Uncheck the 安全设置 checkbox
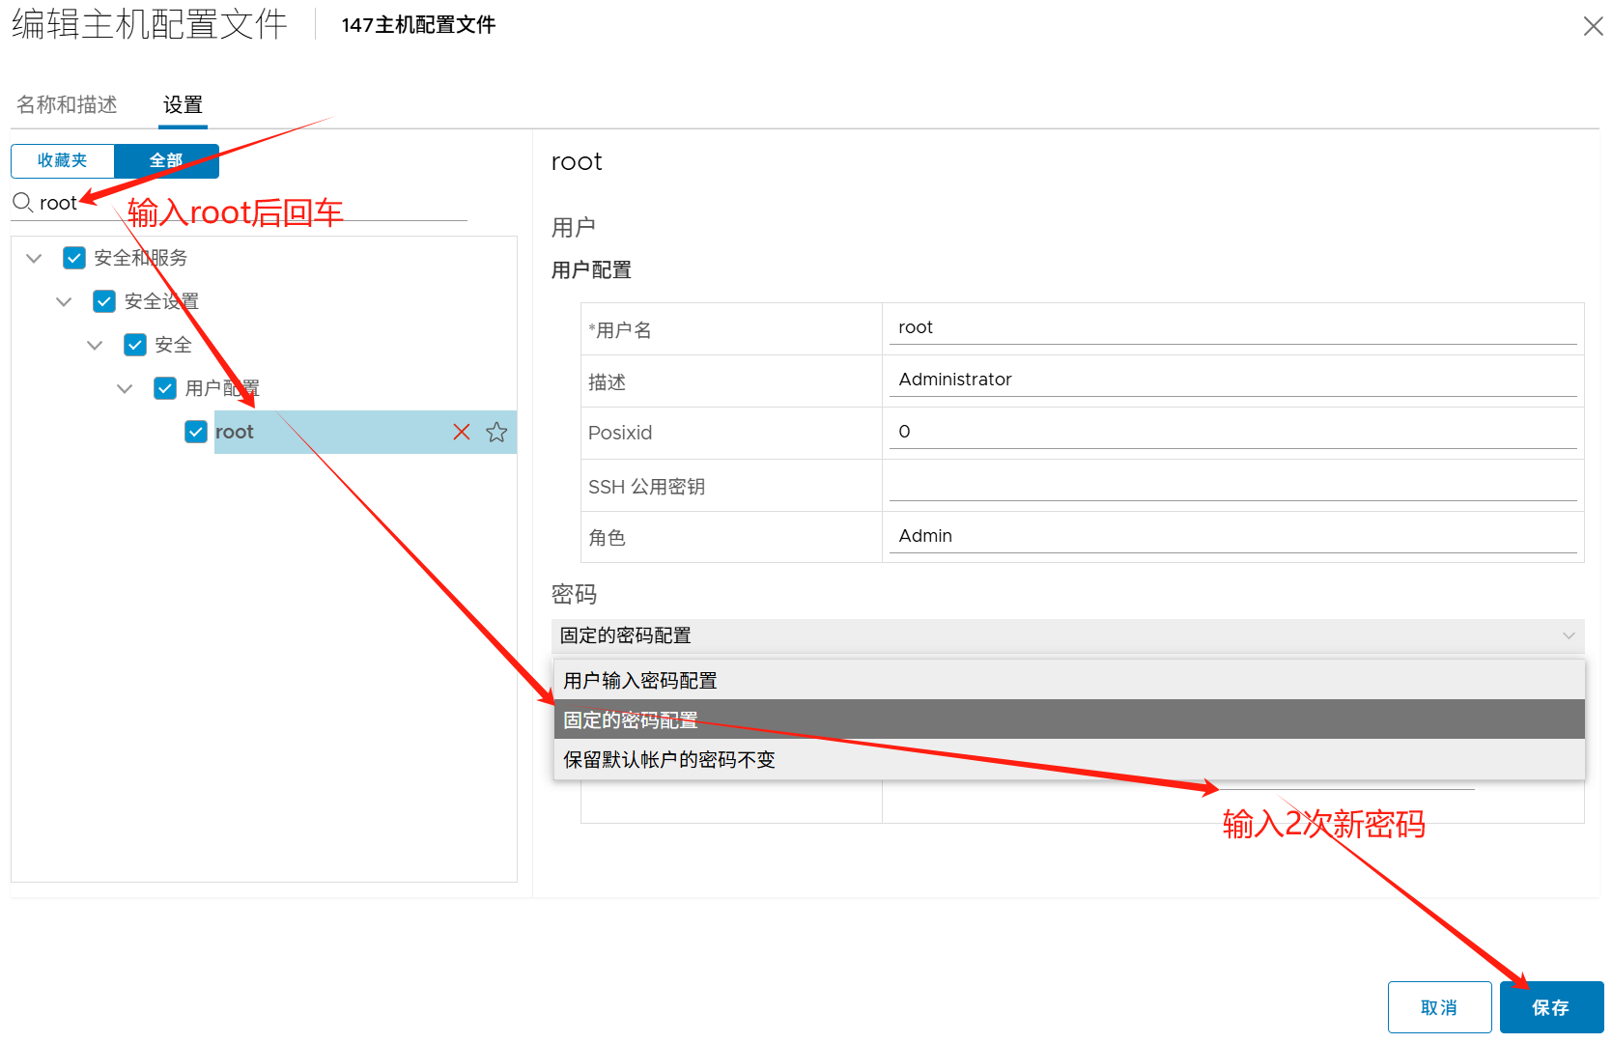This screenshot has width=1612, height=1043. pos(104,301)
